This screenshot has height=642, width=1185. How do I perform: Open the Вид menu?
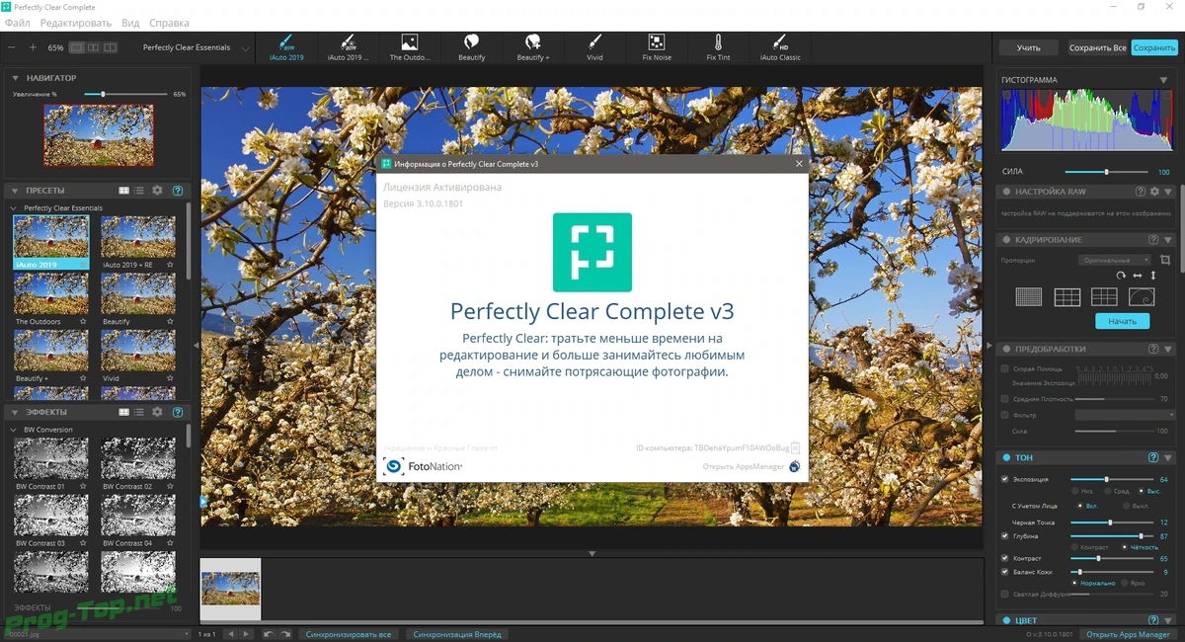130,23
